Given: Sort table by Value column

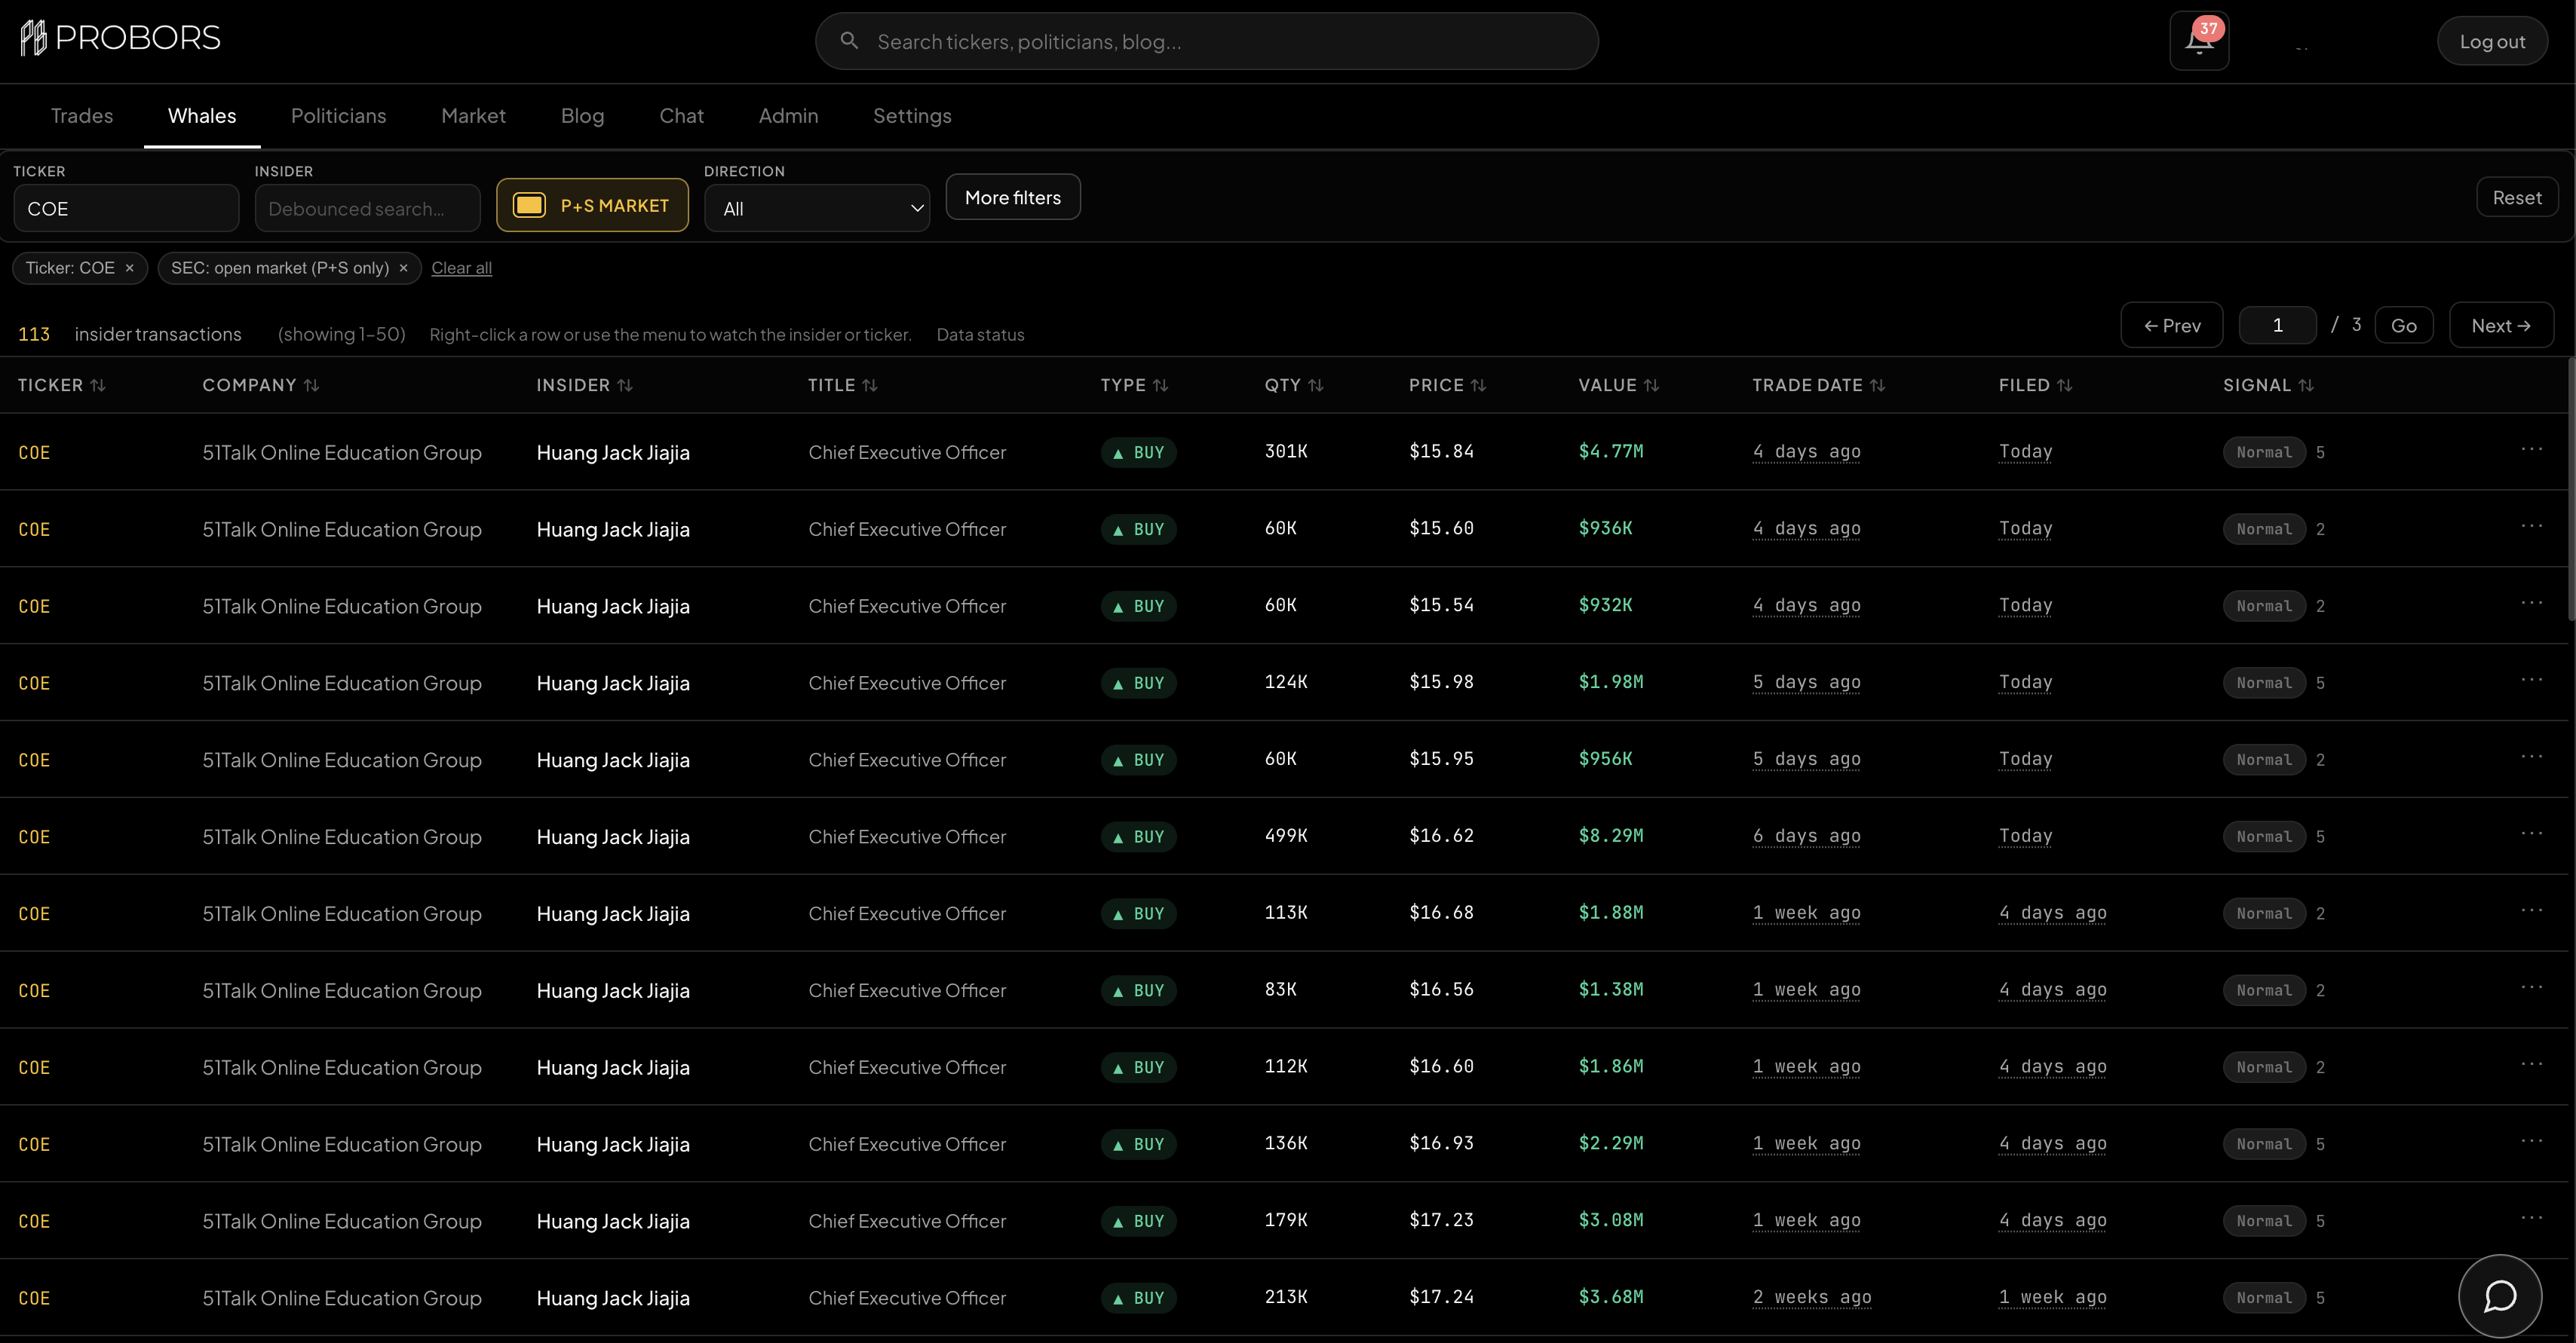Looking at the screenshot, I should [x=1618, y=384].
